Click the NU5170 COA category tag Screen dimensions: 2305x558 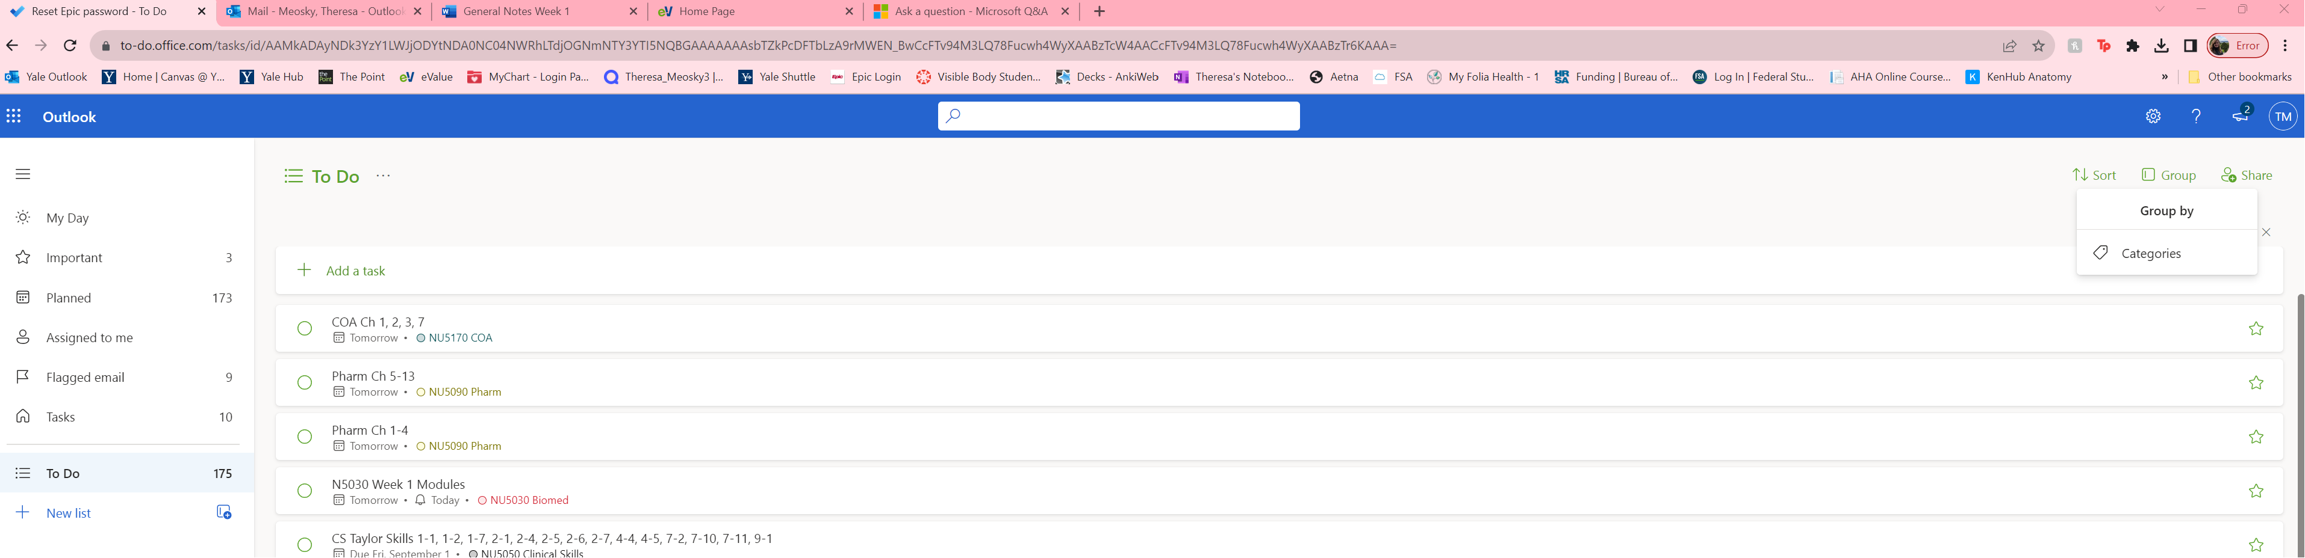455,338
